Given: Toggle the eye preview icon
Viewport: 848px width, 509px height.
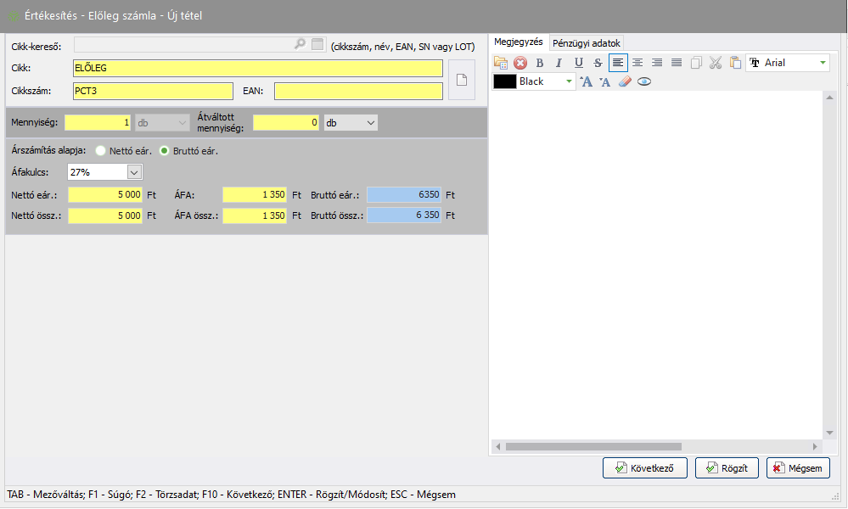Looking at the screenshot, I should (644, 81).
